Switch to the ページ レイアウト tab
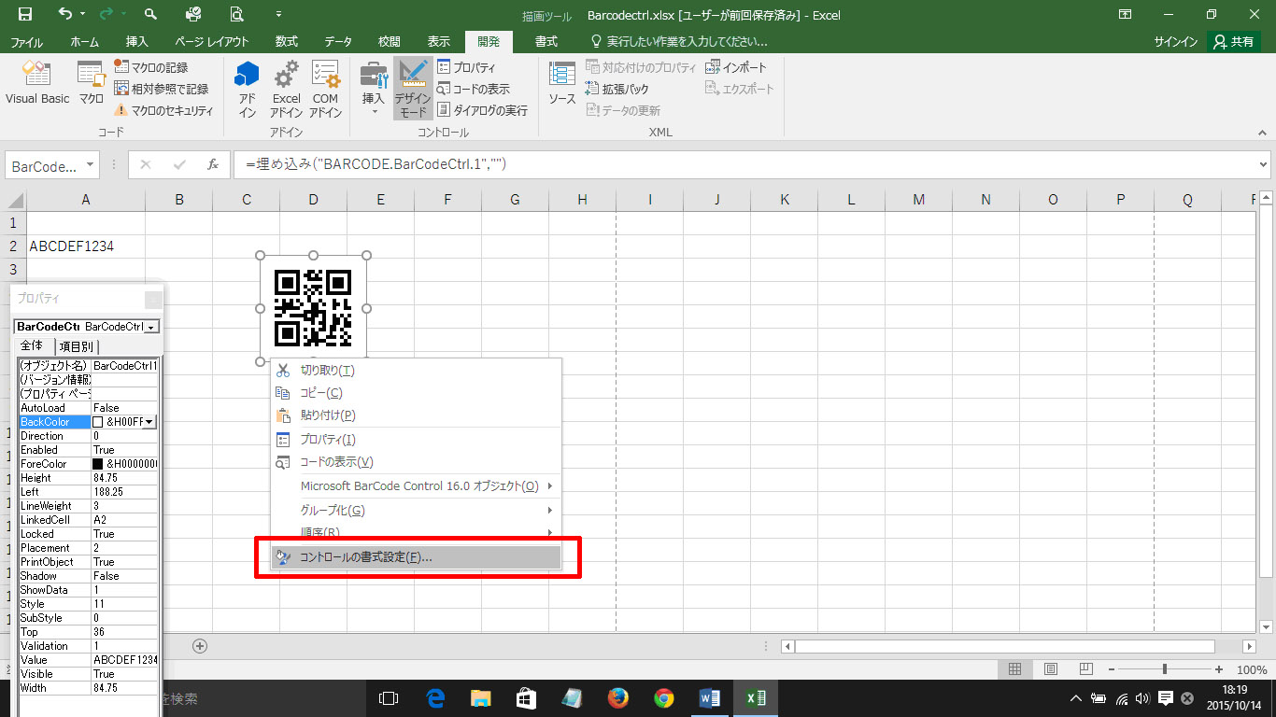This screenshot has width=1276, height=717. tap(212, 42)
